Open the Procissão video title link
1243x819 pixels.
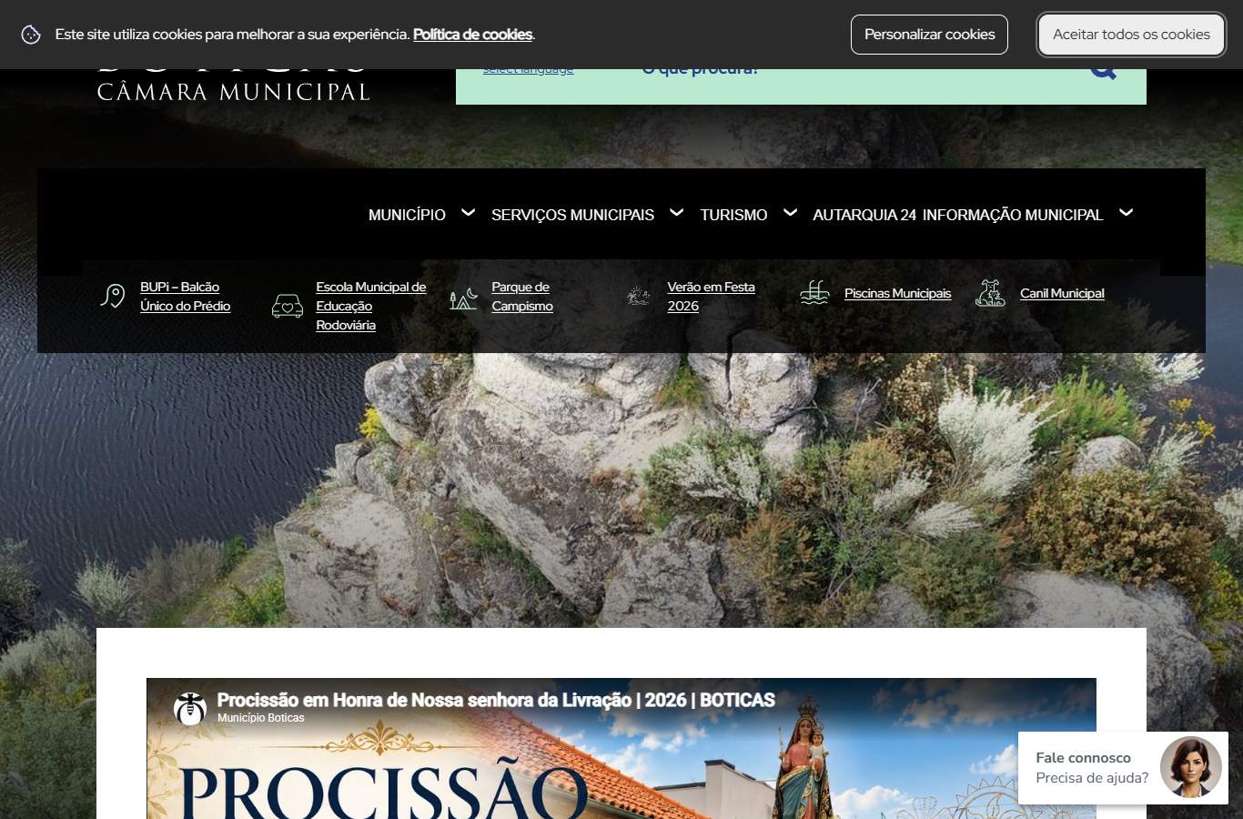[x=496, y=700]
